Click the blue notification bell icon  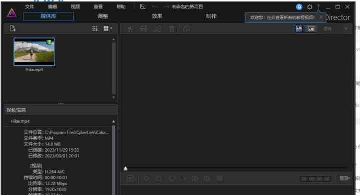tap(299, 7)
